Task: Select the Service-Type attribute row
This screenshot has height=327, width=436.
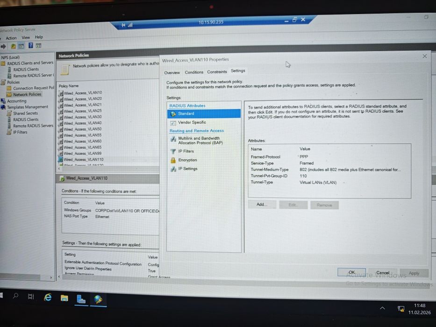Action: [x=329, y=163]
